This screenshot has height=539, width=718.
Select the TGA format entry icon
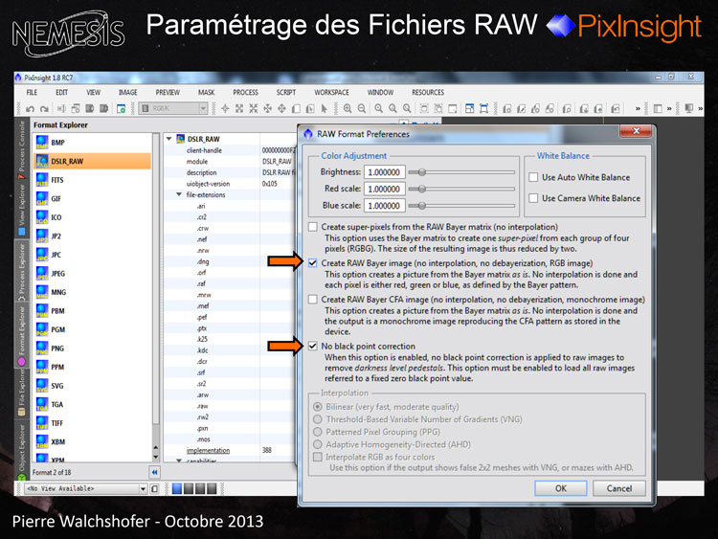tap(42, 404)
